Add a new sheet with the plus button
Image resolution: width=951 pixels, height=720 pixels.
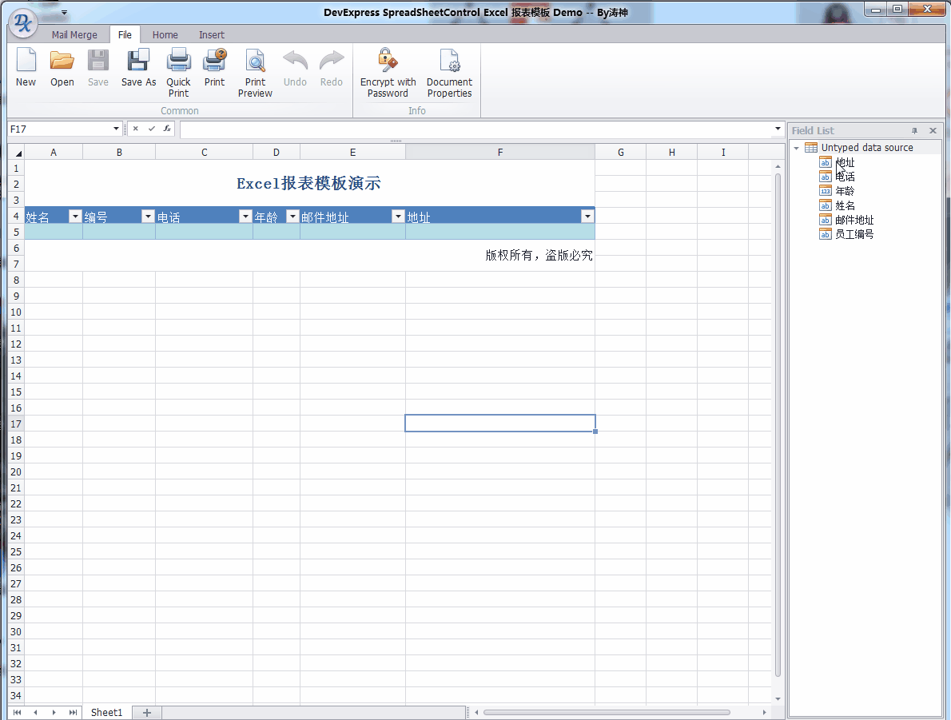coord(146,712)
